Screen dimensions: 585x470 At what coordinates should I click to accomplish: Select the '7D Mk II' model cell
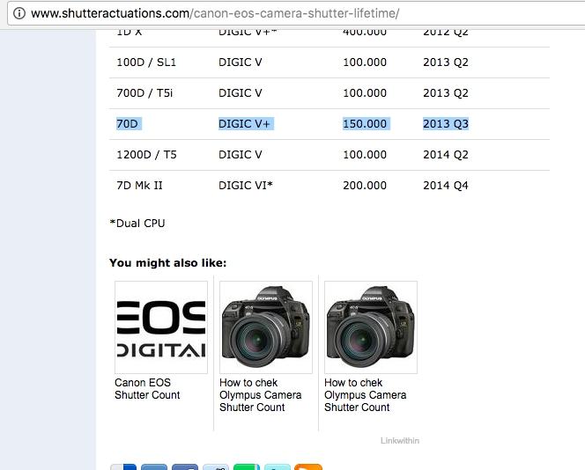point(139,186)
